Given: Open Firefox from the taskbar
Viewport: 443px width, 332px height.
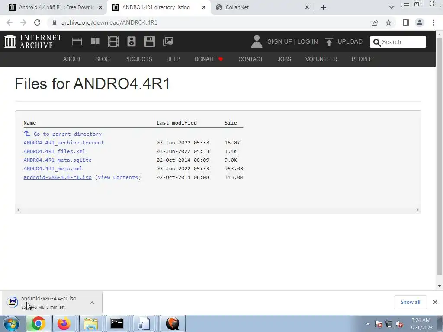Looking at the screenshot, I should (x=64, y=323).
